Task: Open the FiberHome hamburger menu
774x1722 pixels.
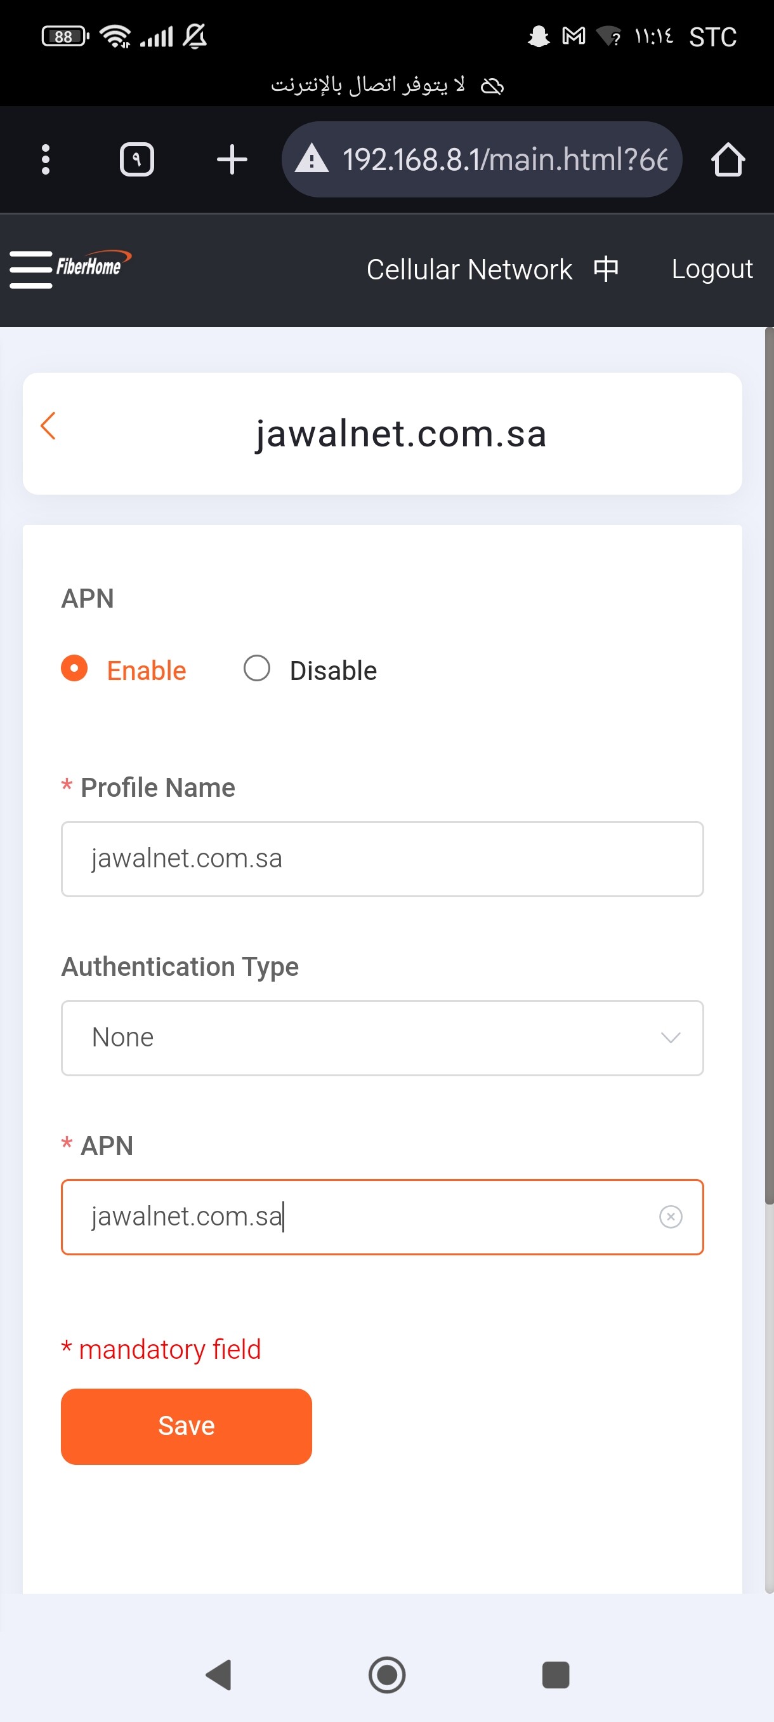Action: tap(30, 269)
